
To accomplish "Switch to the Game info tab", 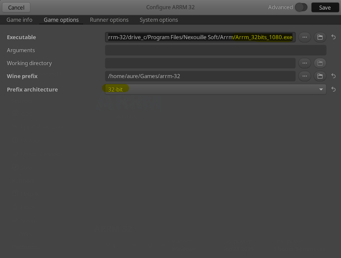I will pos(19,20).
